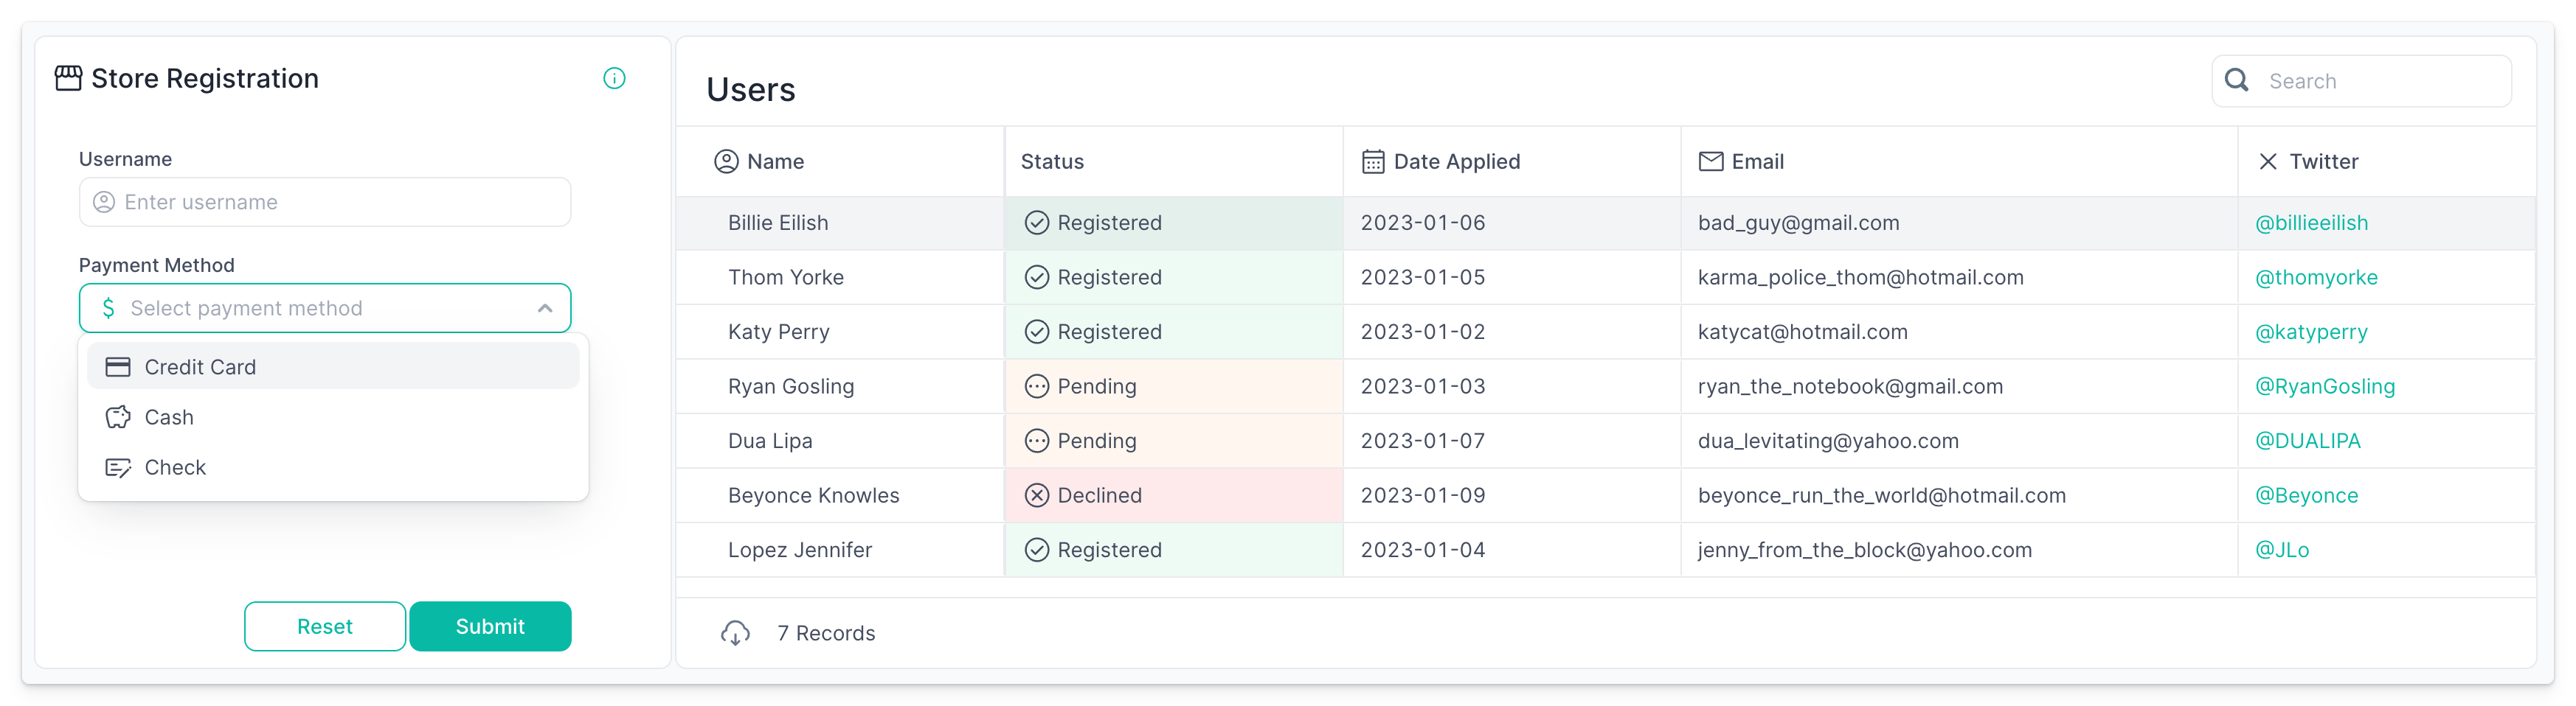Image resolution: width=2576 pixels, height=706 pixels.
Task: Click the Registered status badge for Billie Eilish
Action: pyautogui.click(x=1095, y=223)
